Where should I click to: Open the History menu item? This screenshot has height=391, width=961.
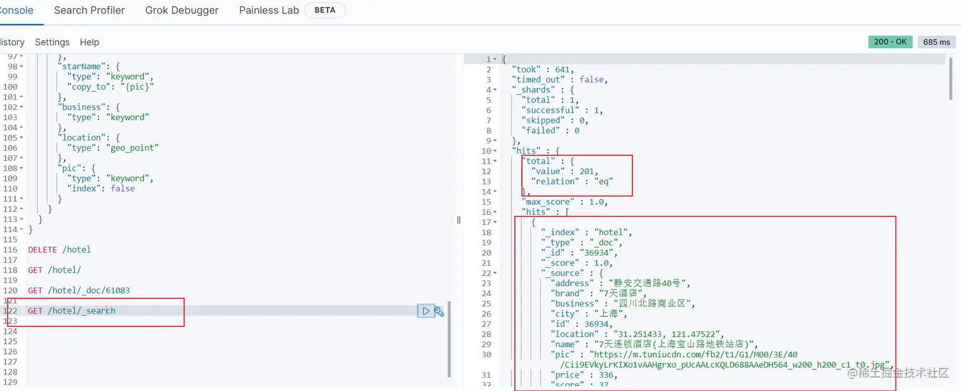point(12,42)
